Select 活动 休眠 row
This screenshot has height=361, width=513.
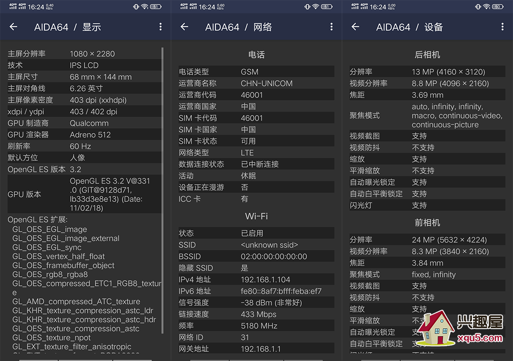click(256, 176)
